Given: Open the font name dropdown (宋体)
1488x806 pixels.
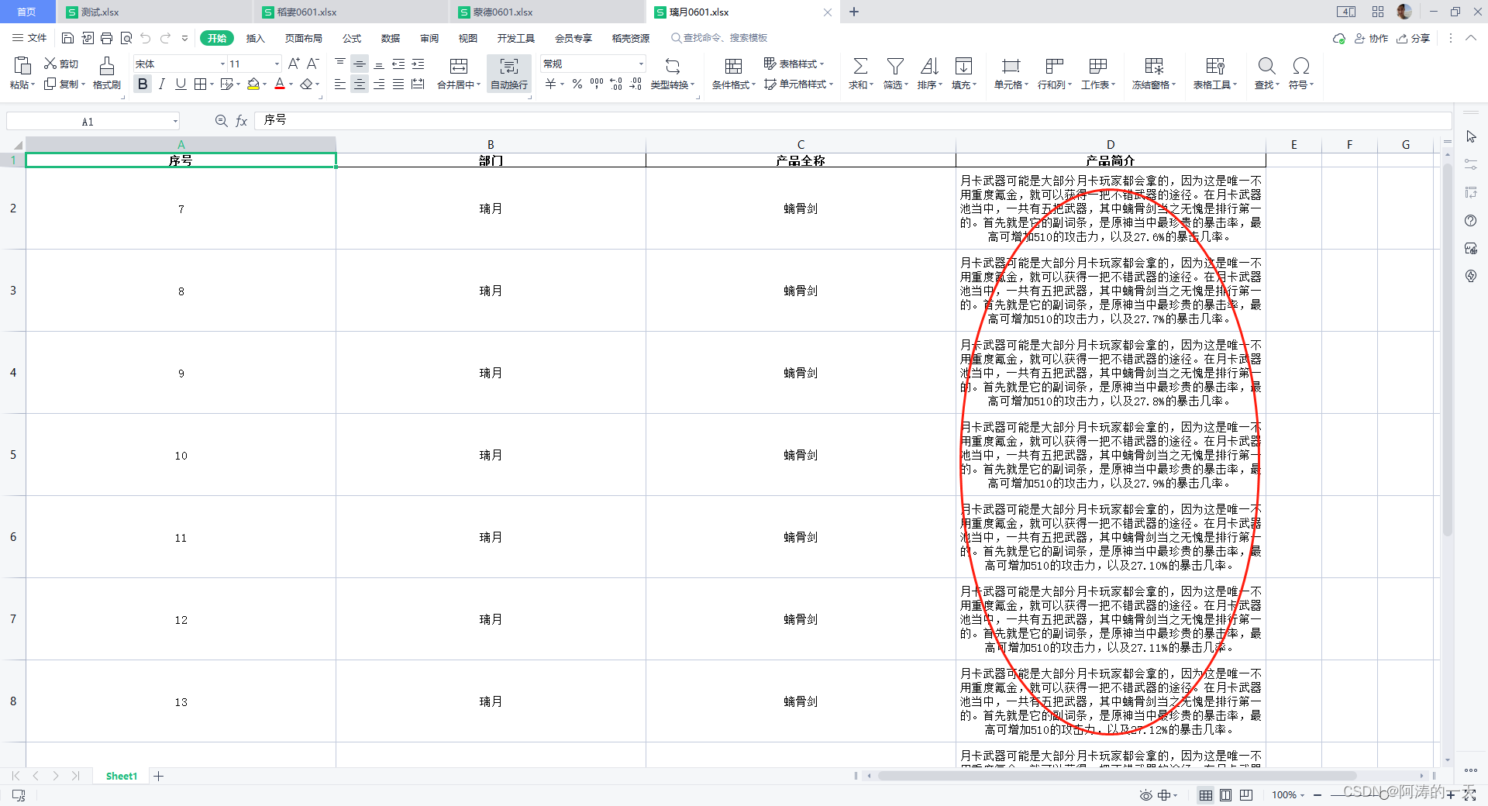Looking at the screenshot, I should pyautogui.click(x=222, y=64).
